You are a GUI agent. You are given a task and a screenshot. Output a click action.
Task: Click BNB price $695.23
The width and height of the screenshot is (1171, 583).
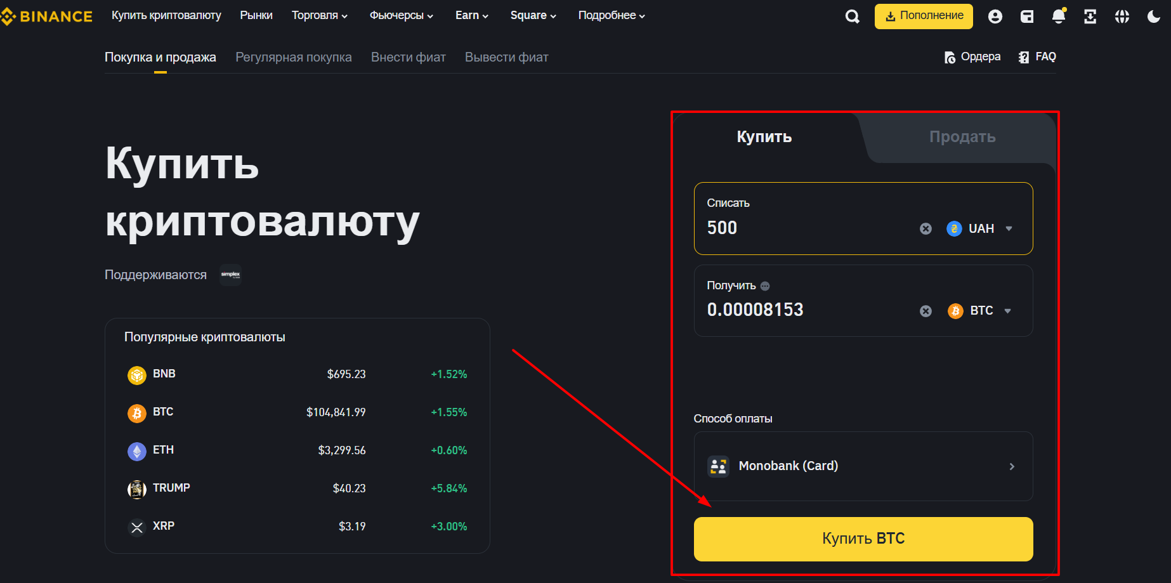click(x=346, y=374)
